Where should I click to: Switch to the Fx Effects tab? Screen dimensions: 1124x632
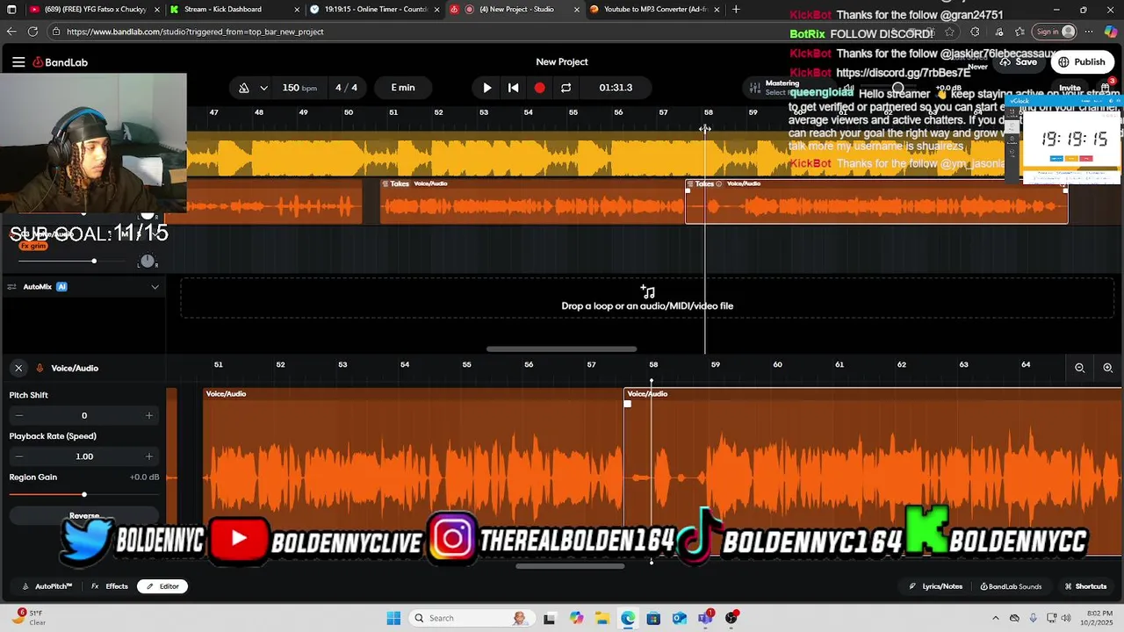point(110,586)
